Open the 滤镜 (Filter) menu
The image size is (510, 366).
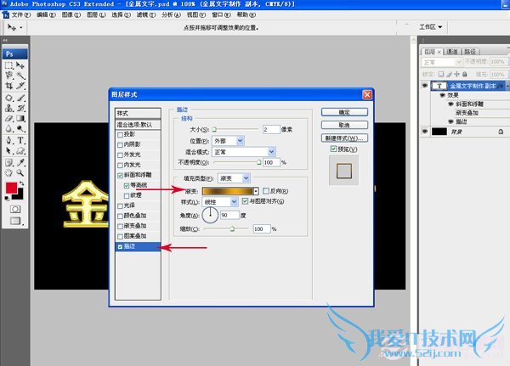click(x=145, y=15)
